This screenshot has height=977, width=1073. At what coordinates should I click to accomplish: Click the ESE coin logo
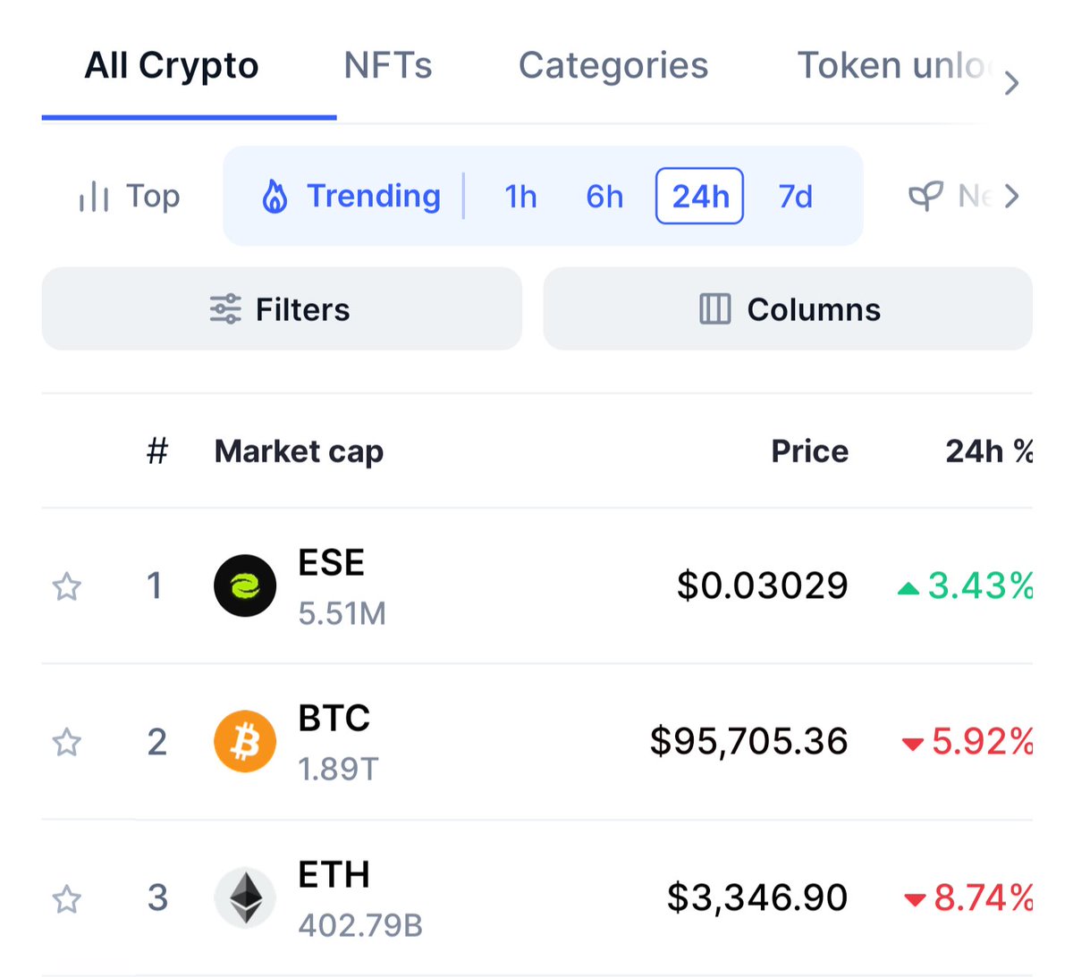pyautogui.click(x=245, y=585)
